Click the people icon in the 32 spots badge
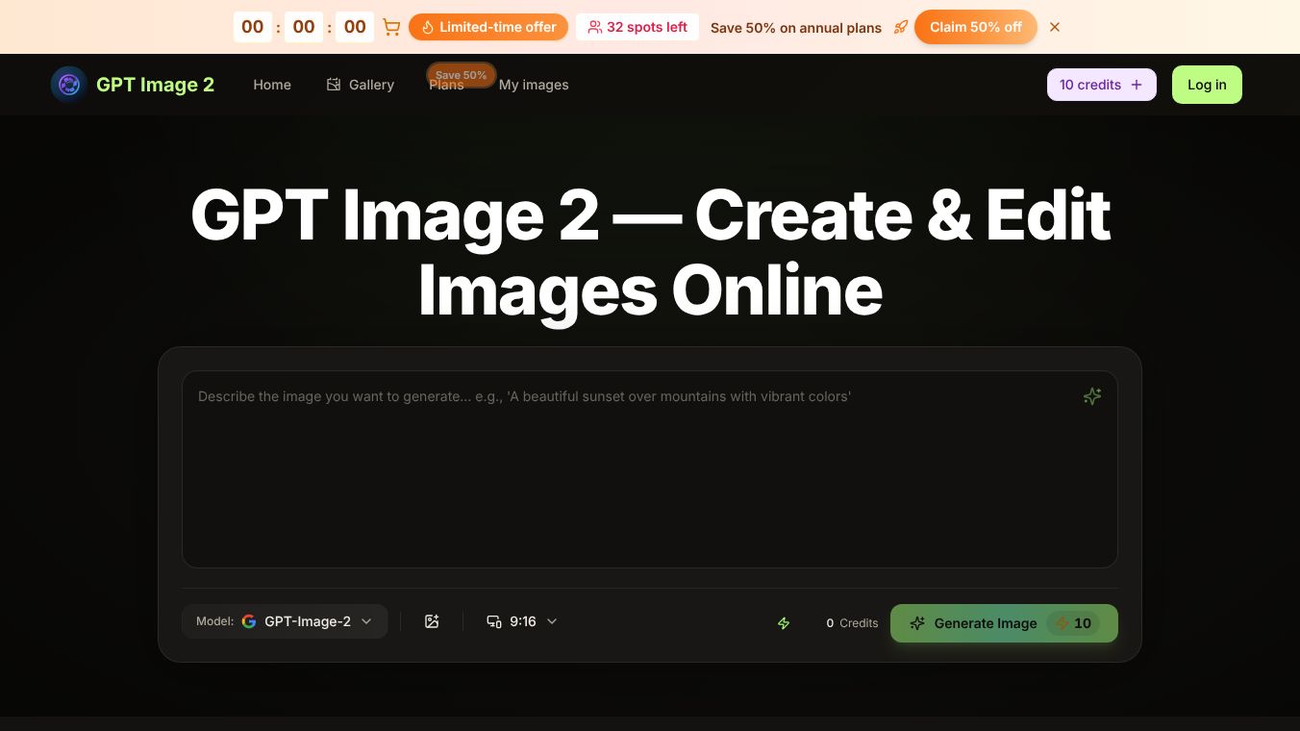 coord(593,27)
